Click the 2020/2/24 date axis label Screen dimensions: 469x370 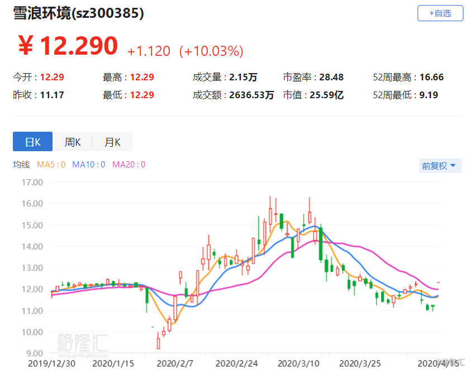click(x=236, y=363)
